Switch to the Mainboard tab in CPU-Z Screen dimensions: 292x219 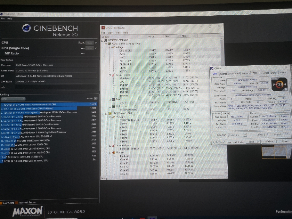click(234, 73)
